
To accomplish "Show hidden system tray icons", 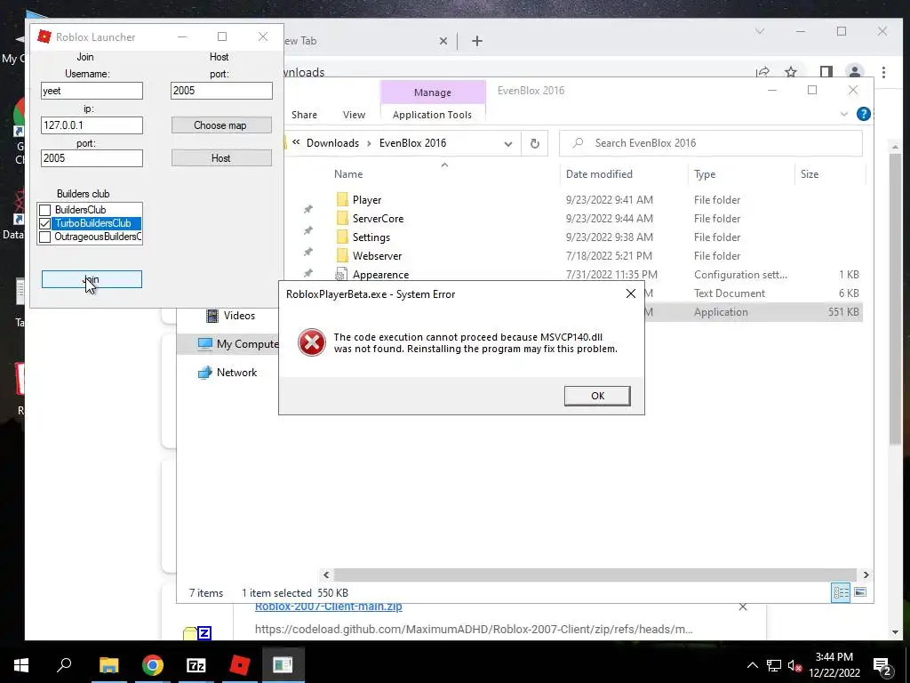I will [x=752, y=665].
